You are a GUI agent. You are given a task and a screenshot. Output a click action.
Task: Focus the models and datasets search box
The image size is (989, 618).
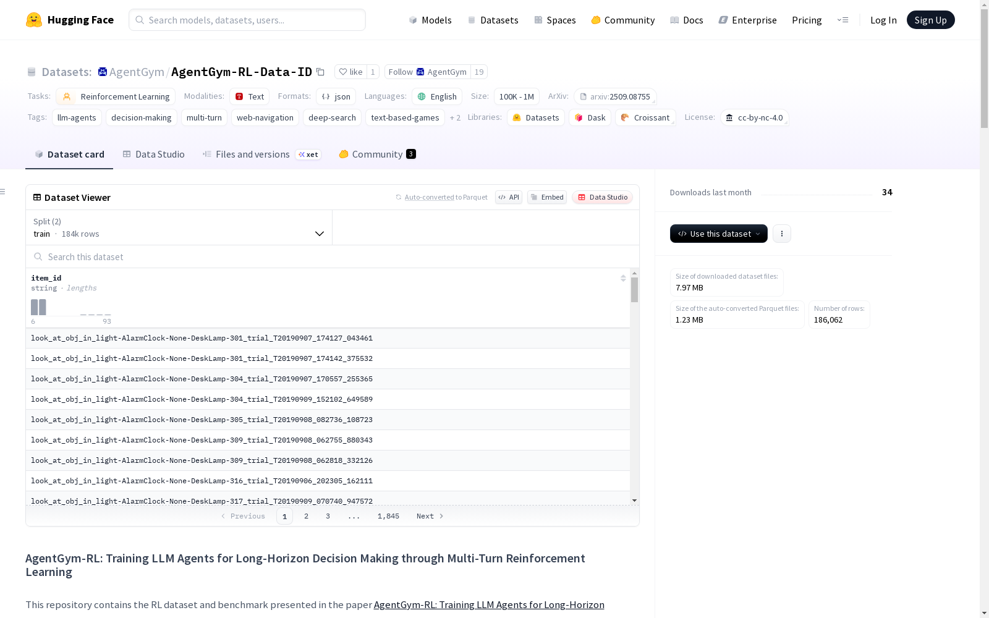[x=247, y=20]
